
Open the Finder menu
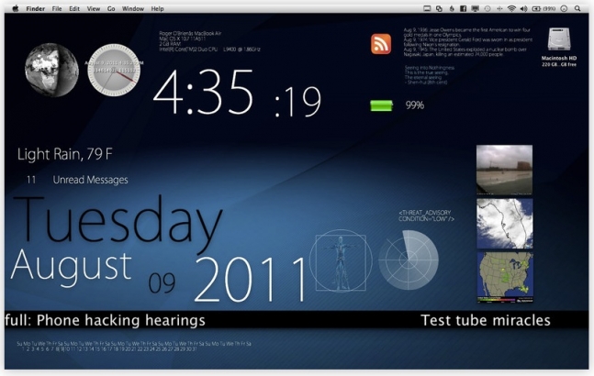point(36,8)
